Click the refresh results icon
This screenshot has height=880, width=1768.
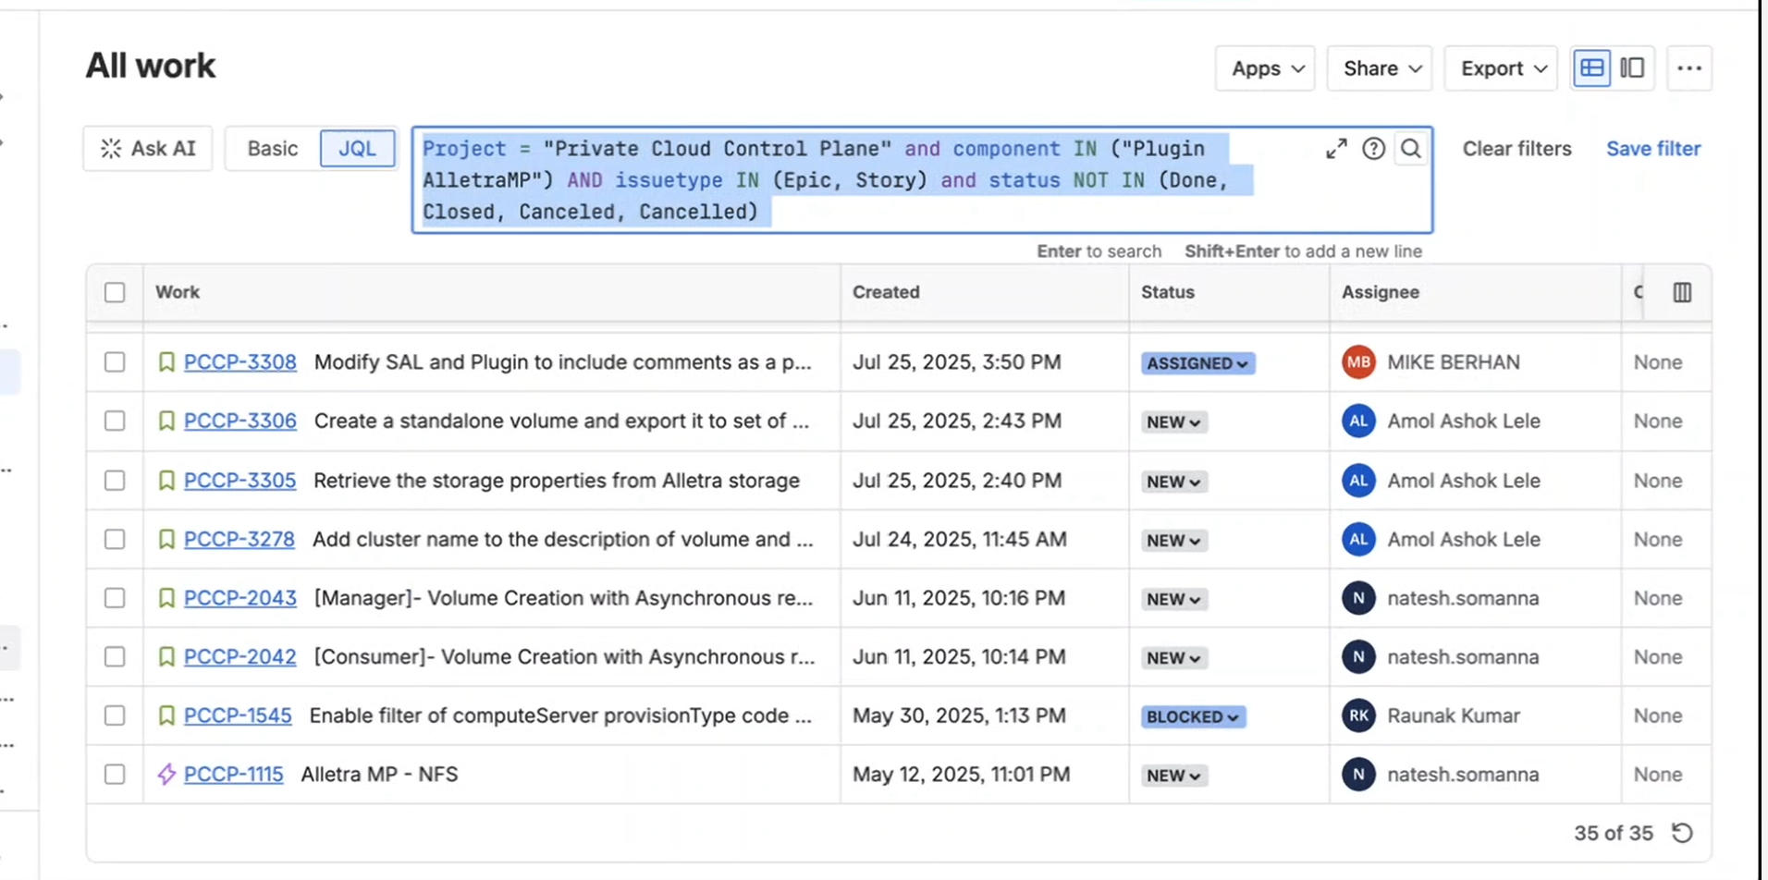pyautogui.click(x=1682, y=833)
